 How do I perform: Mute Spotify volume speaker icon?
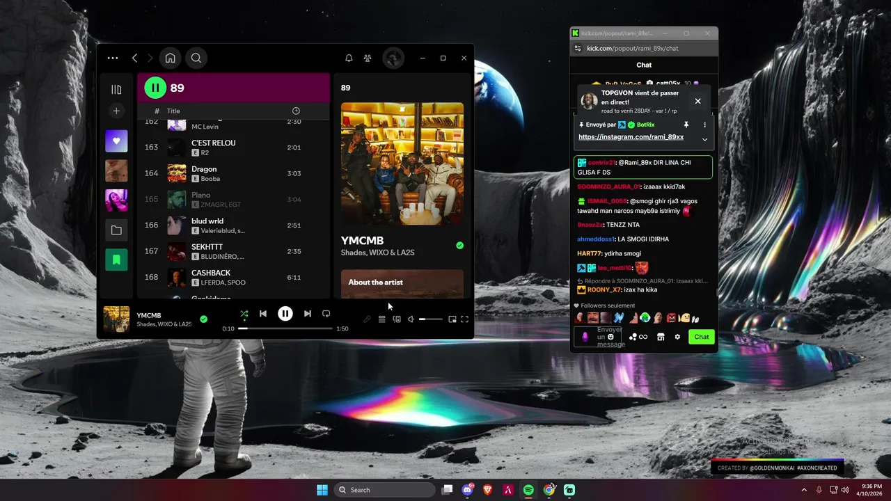pos(411,319)
